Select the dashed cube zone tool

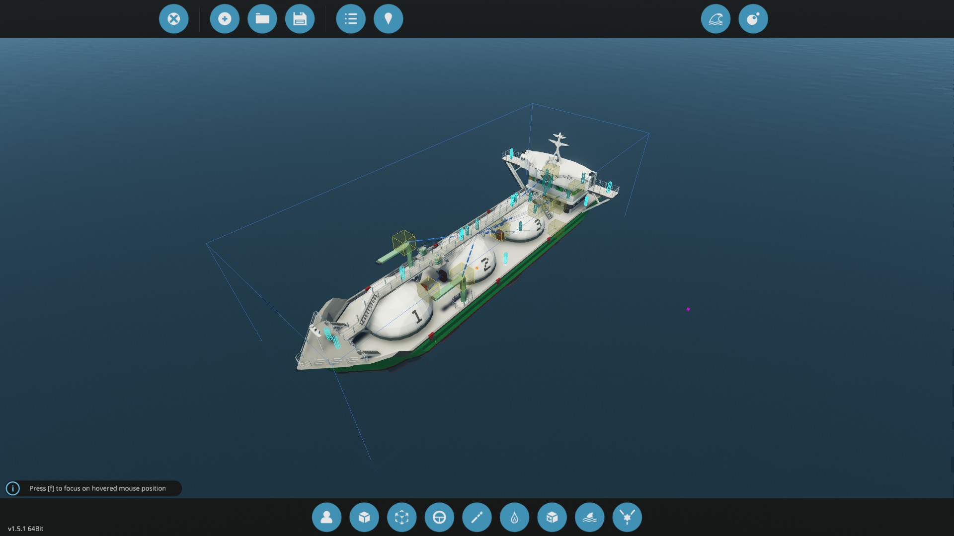[x=401, y=517]
